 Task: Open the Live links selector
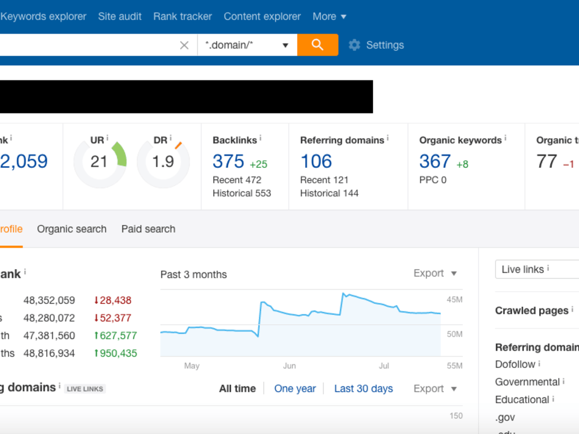point(537,270)
